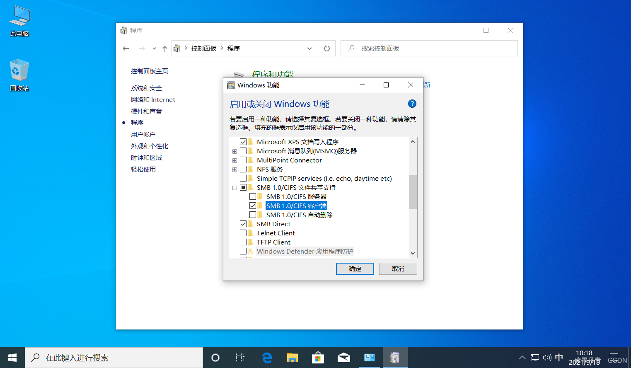Image resolution: width=631 pixels, height=368 pixels.
Task: Check Telnet Client checkbox
Action: 243,233
